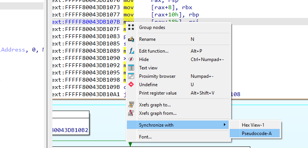Click address FFFFF80043DB109B line
The image size is (308, 148).
pos(86,87)
